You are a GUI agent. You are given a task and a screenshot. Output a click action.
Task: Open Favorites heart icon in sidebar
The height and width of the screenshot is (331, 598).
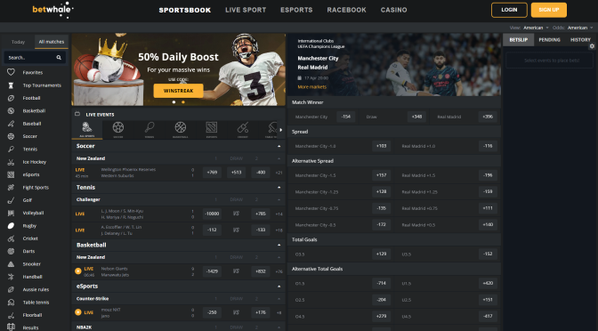pos(11,72)
